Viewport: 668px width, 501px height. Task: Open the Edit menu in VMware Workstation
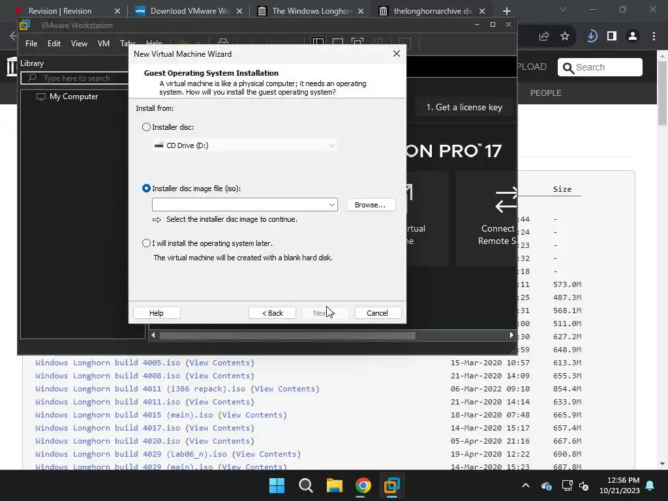pyautogui.click(x=53, y=44)
